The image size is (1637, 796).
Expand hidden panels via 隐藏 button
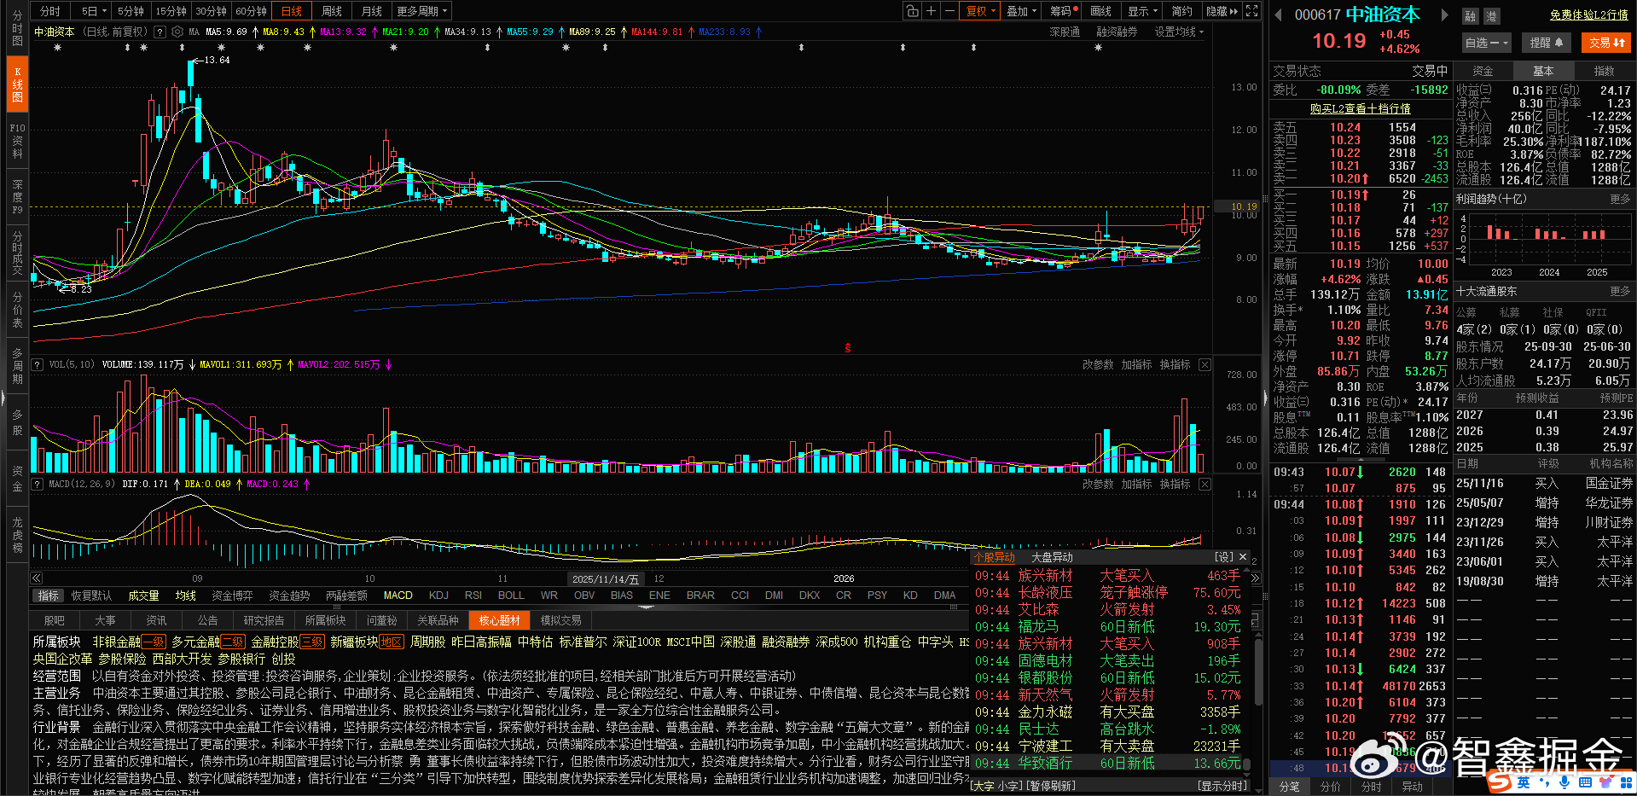click(x=1222, y=11)
